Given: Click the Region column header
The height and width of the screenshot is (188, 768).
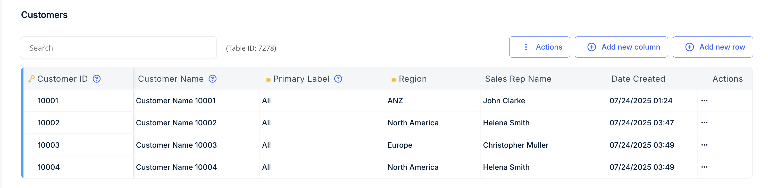Looking at the screenshot, I should [413, 79].
